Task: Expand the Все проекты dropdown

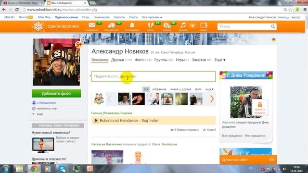Action: click(152, 17)
